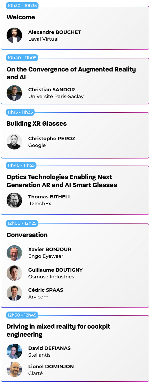Viewport: 150px width, 385px height.
Task: Select the 11h15 - 11h35 time slot label
Action: pos(20,112)
